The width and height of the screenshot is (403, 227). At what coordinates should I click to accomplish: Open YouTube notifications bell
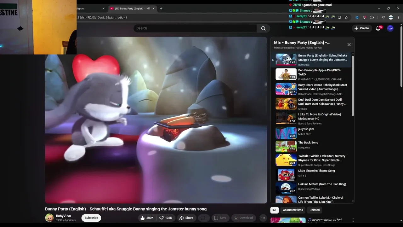click(x=378, y=28)
